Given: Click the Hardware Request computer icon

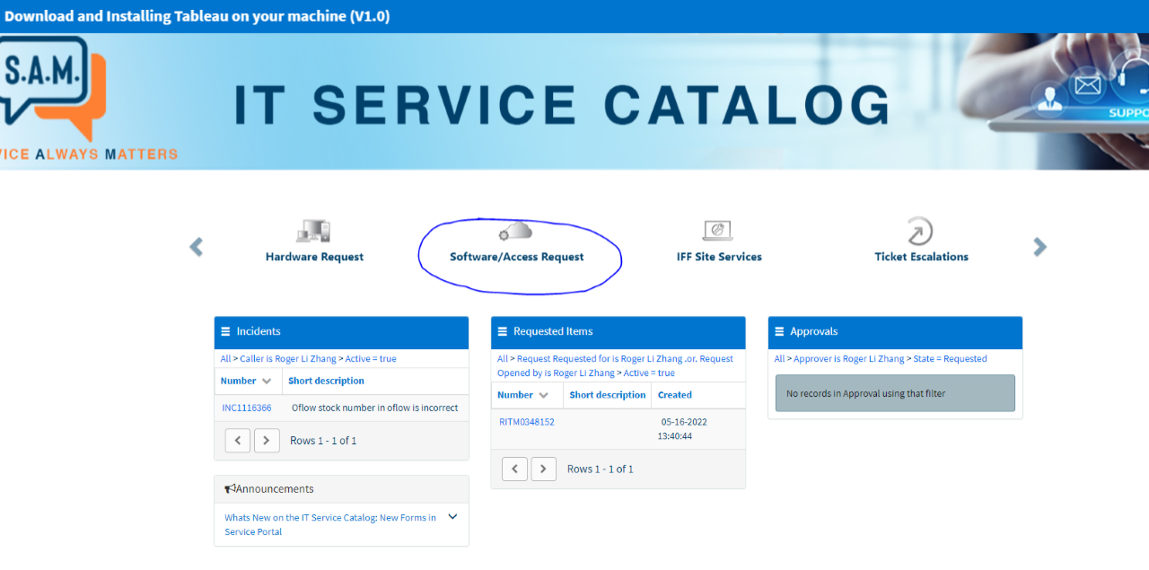Looking at the screenshot, I should pos(313,231).
